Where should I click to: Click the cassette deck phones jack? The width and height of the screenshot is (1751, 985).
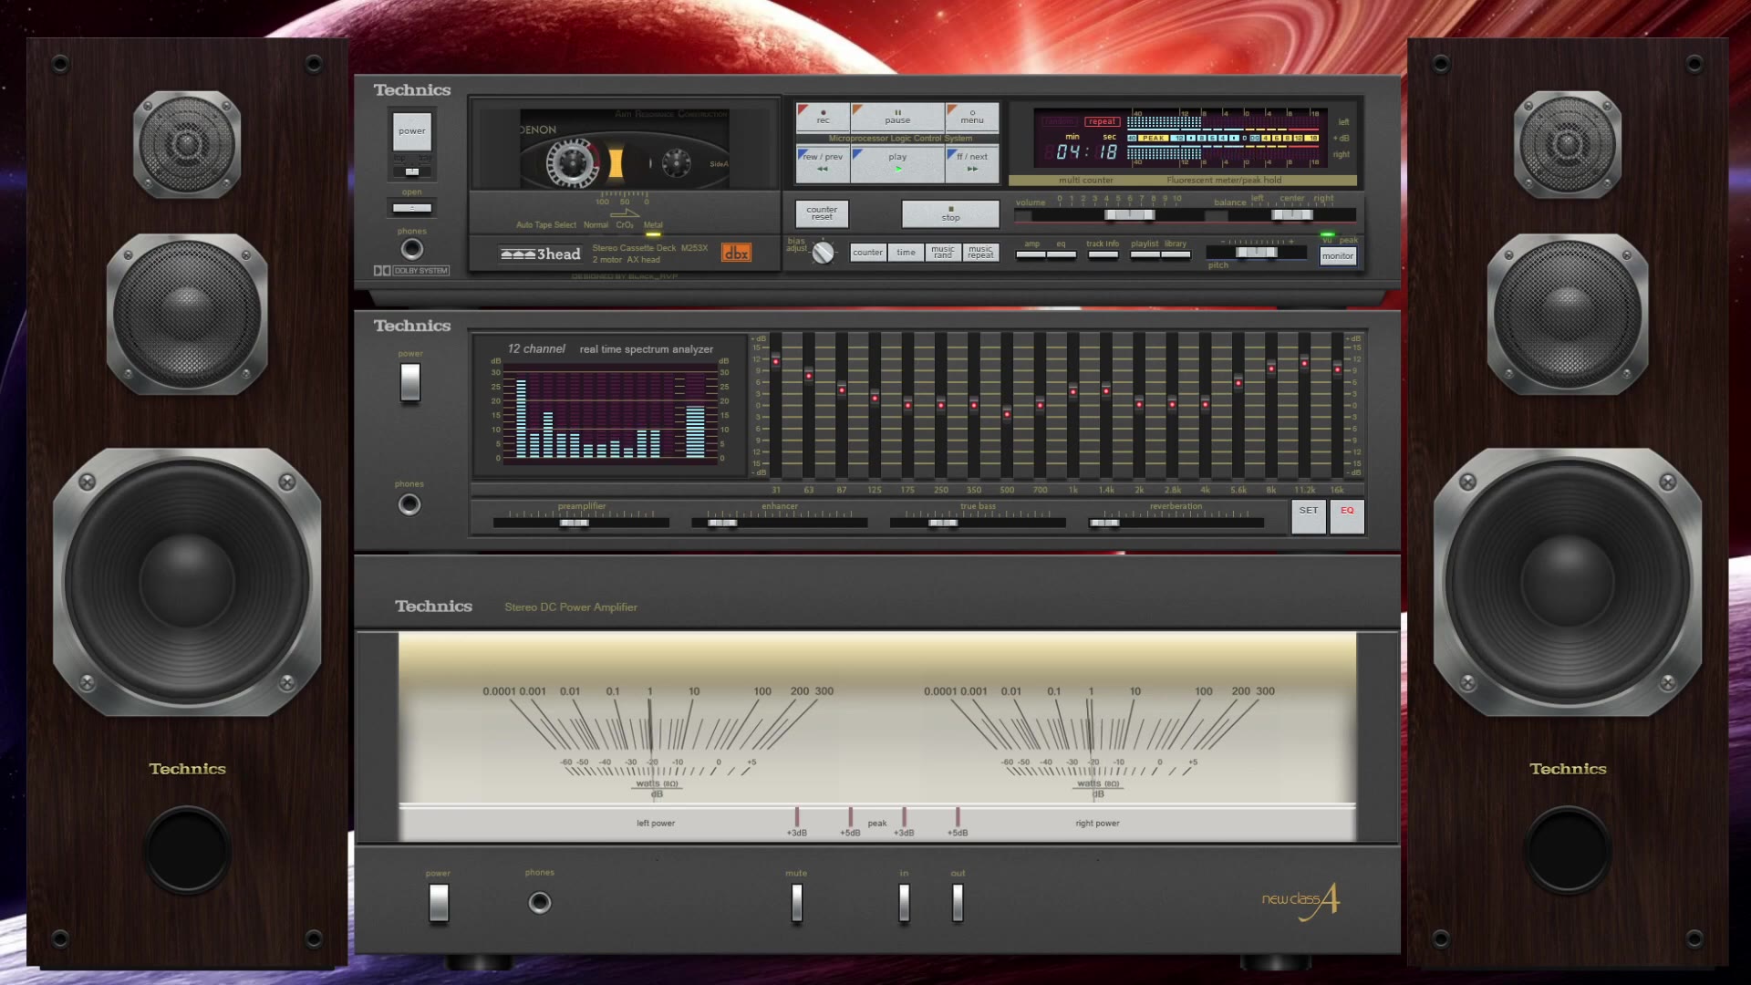click(412, 248)
